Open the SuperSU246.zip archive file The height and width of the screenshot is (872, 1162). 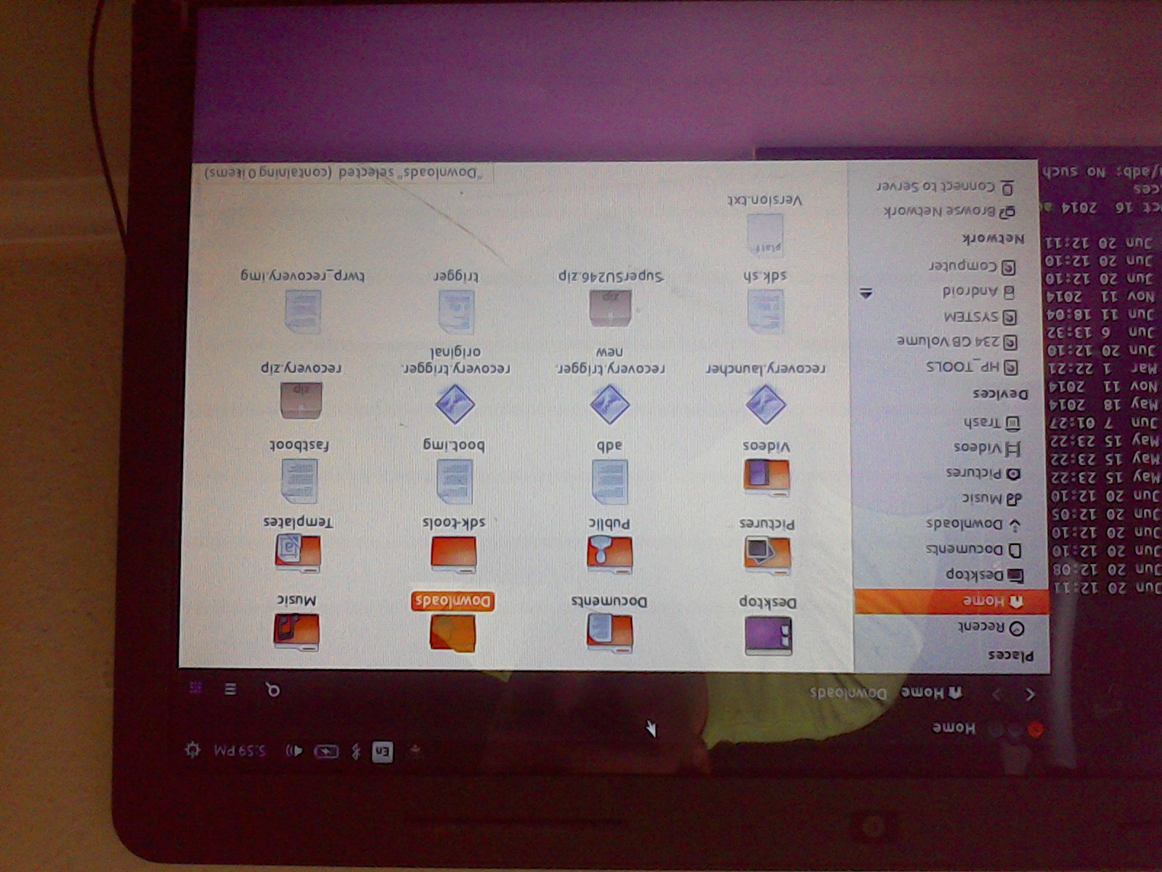pos(610,307)
